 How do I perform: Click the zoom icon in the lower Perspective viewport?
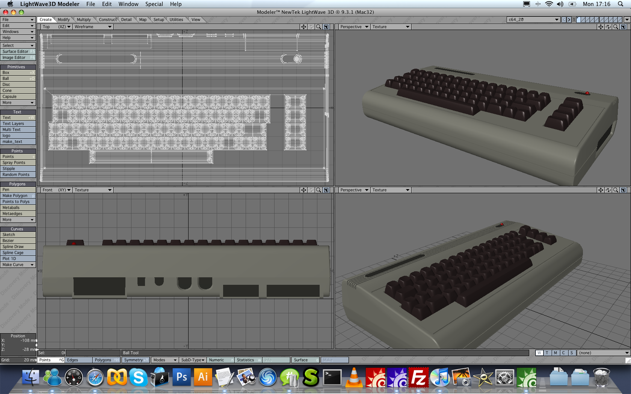coord(616,190)
